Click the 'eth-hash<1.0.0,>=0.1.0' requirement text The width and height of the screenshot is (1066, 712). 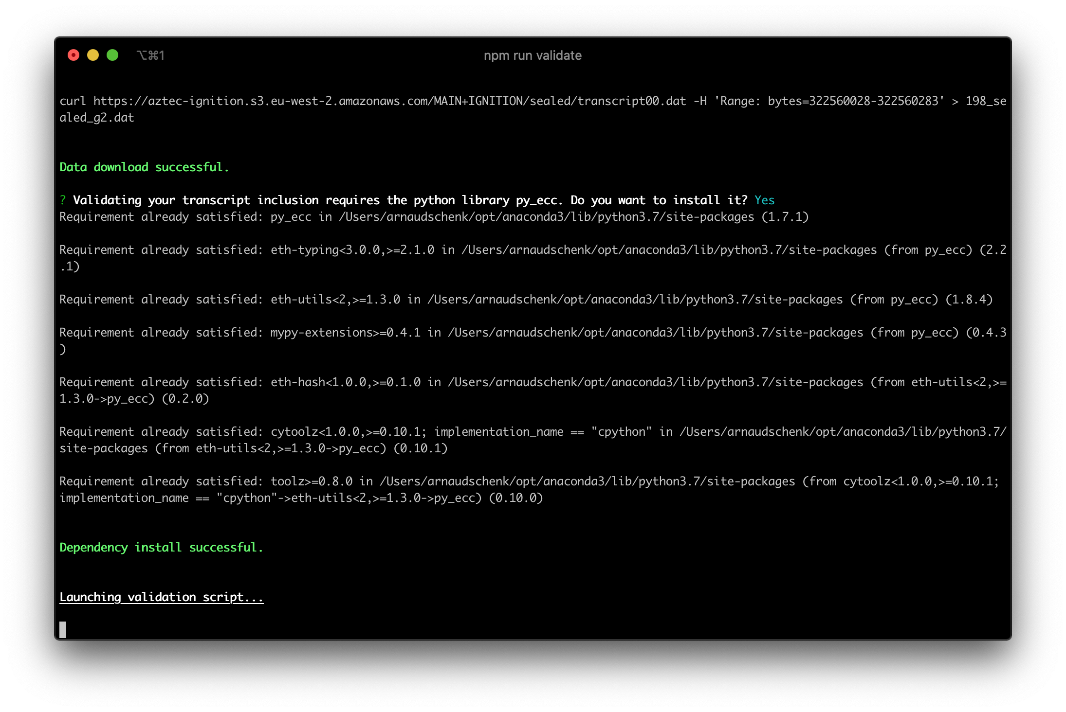(346, 382)
